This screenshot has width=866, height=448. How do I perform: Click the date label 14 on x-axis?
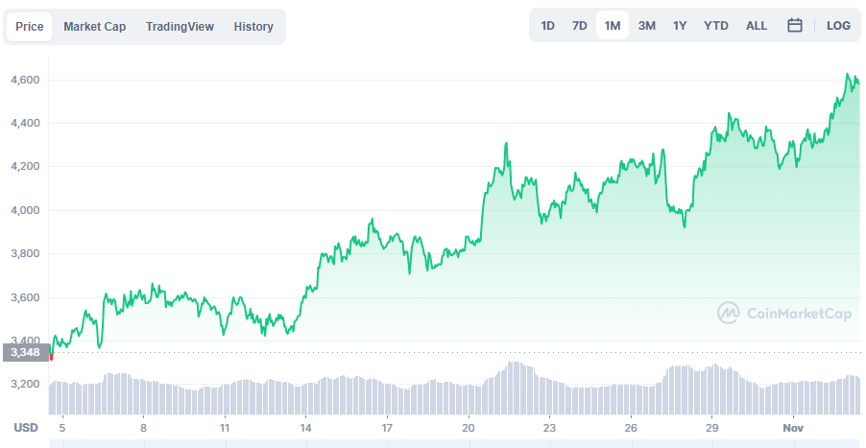point(305,428)
